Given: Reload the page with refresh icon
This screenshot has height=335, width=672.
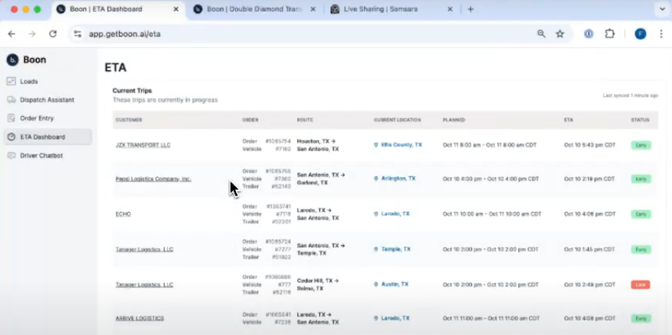Looking at the screenshot, I should [53, 34].
